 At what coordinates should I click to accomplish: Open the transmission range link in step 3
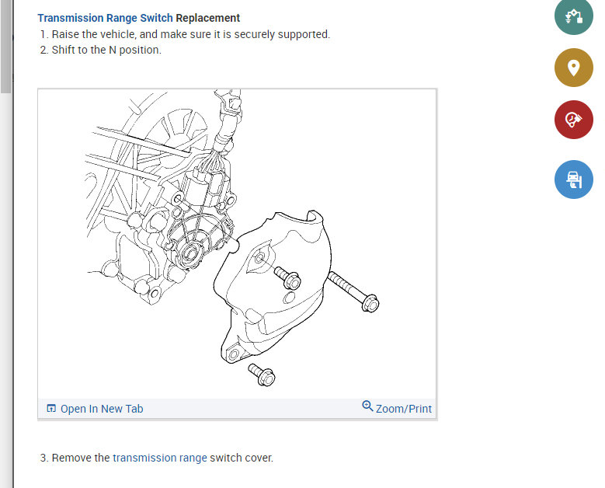(x=160, y=458)
